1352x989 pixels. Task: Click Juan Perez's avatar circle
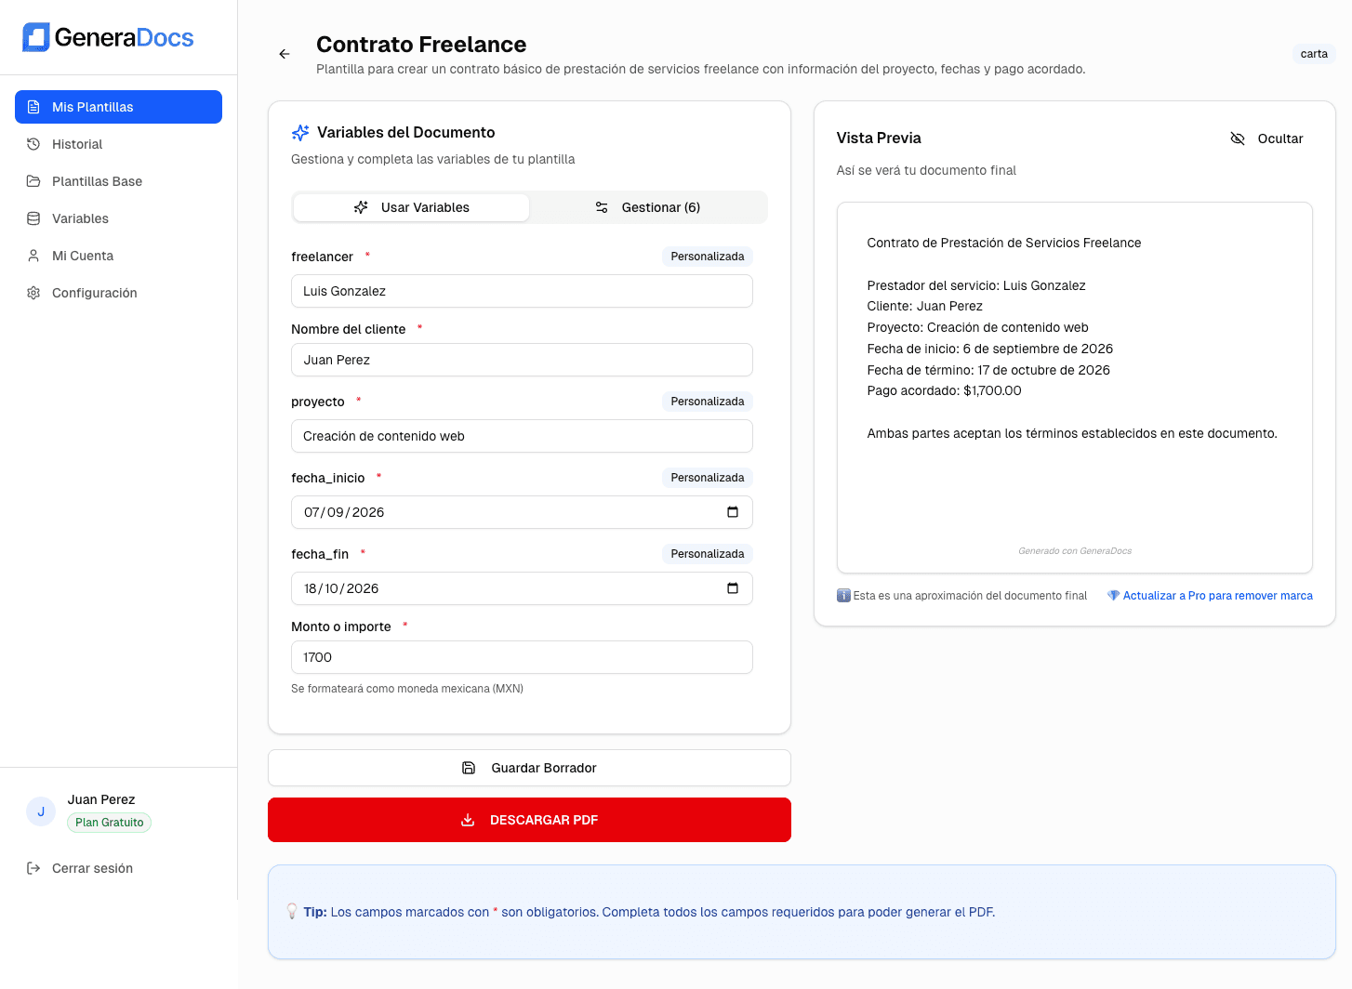point(41,811)
